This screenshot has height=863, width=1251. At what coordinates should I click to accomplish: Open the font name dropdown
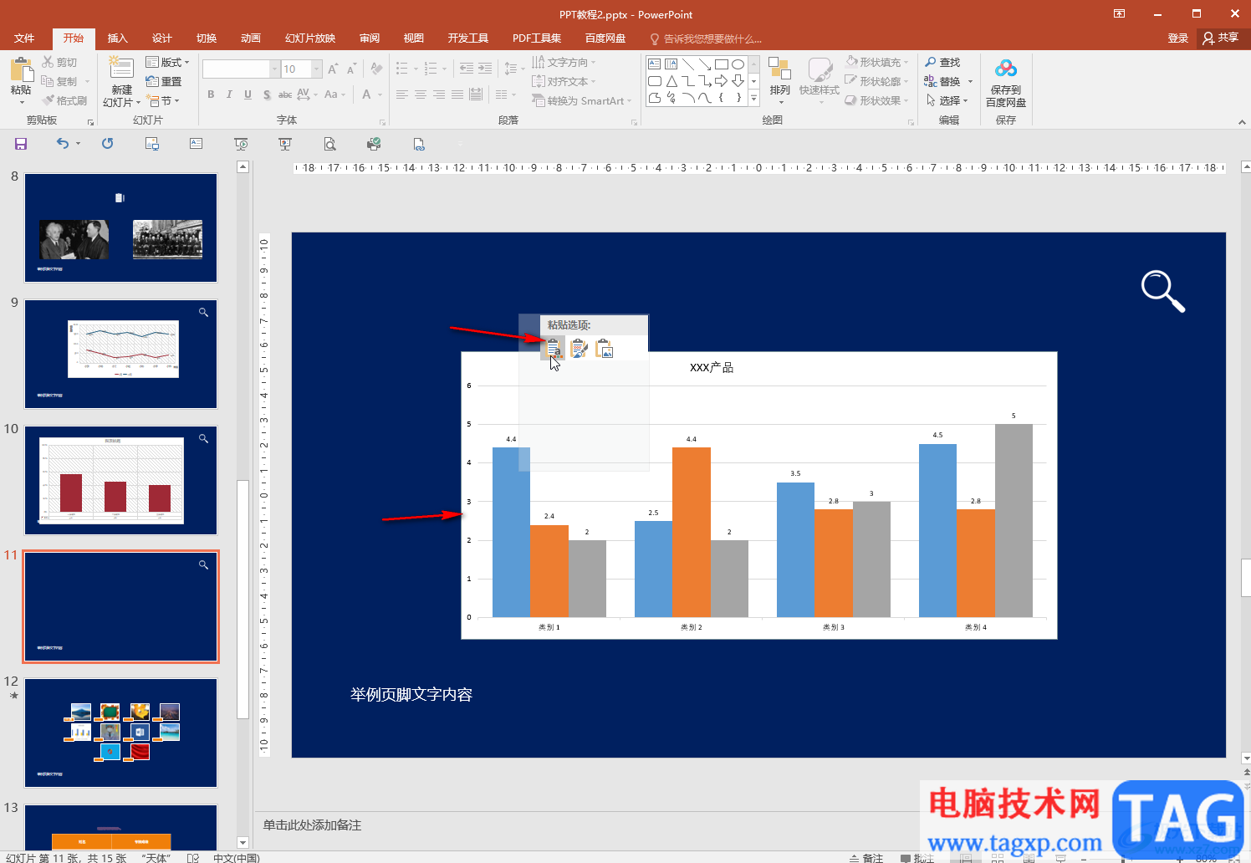click(x=274, y=69)
